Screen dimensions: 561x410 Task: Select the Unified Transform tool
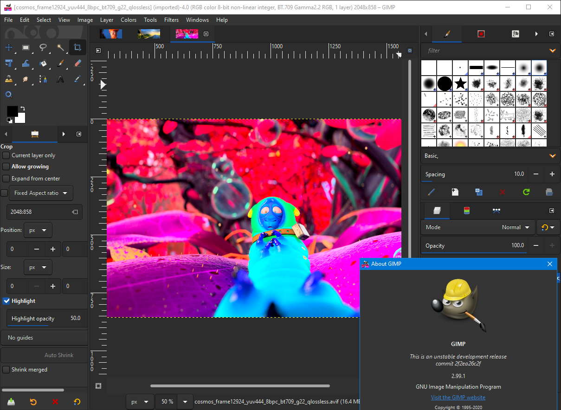pyautogui.click(x=8, y=64)
